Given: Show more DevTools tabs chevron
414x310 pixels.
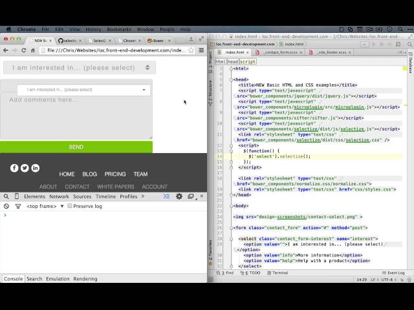Looking at the screenshot, I should 143,196.
